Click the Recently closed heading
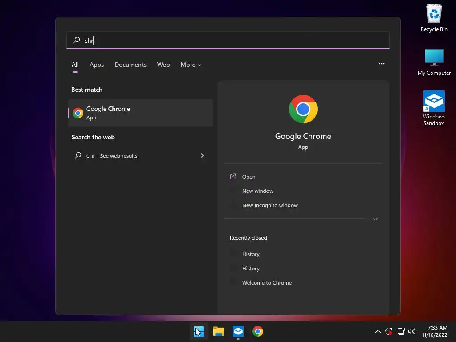Image resolution: width=456 pixels, height=342 pixels. click(248, 238)
